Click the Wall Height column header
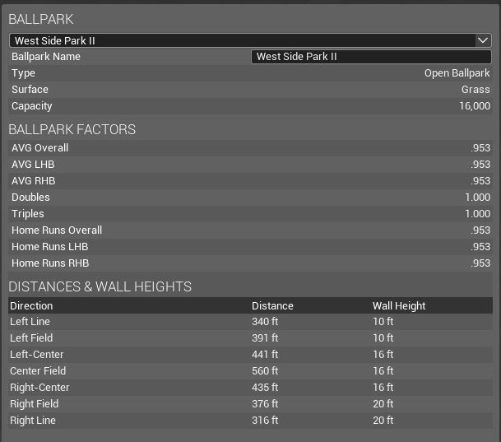This screenshot has width=501, height=442. pyautogui.click(x=399, y=305)
